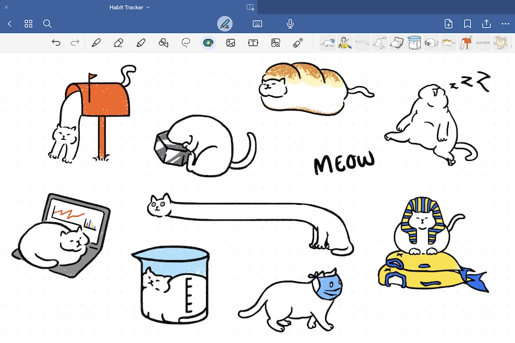
Task: Select the Text box tool
Action: click(253, 43)
